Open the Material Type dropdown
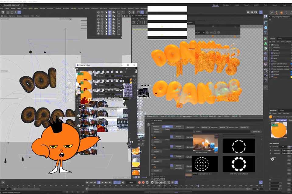The height and width of the screenshot is (194, 292). click(x=244, y=127)
